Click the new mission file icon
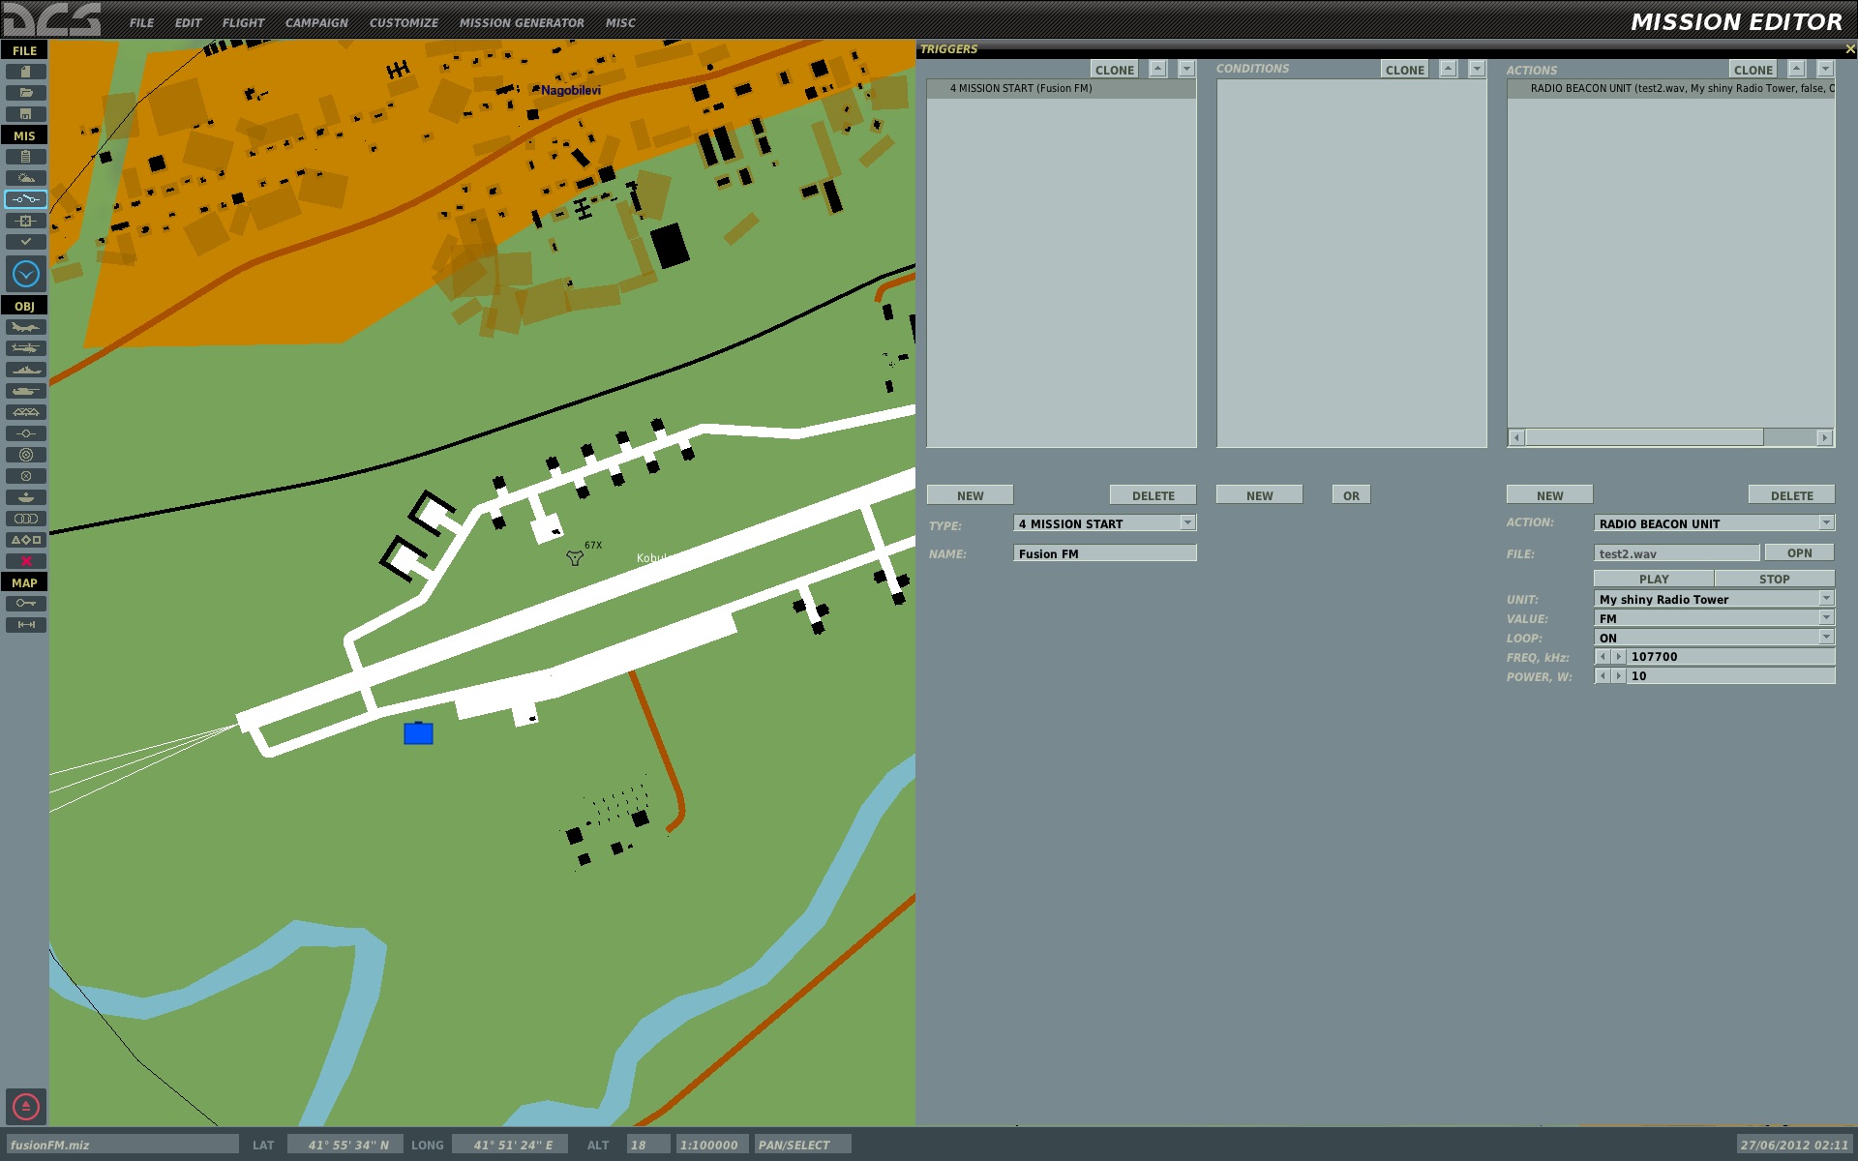The height and width of the screenshot is (1161, 1858). (x=26, y=72)
